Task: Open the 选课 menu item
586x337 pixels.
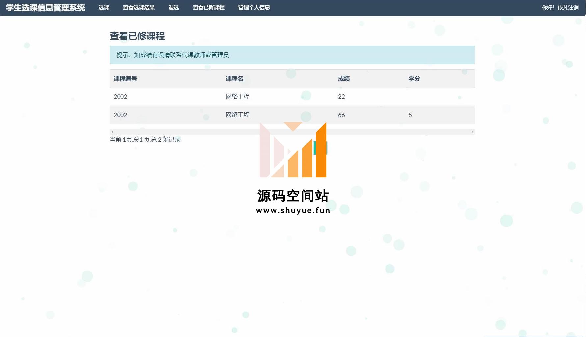Action: tap(104, 7)
